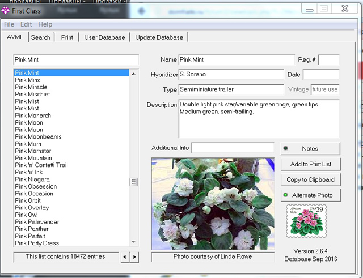Switch to the Search tab
The width and height of the screenshot is (363, 278).
point(40,37)
